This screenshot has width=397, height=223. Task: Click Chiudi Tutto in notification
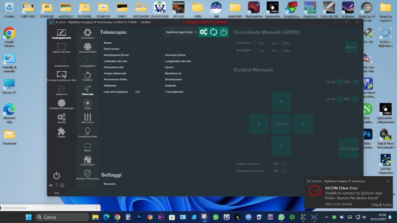click(381, 205)
